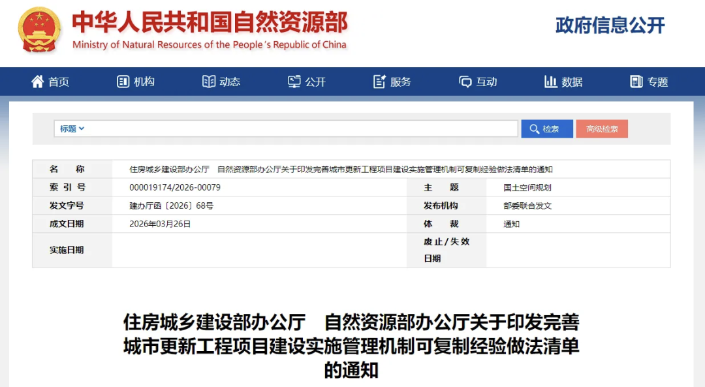Click the 数据 bar chart icon
The width and height of the screenshot is (705, 387).
pos(550,82)
